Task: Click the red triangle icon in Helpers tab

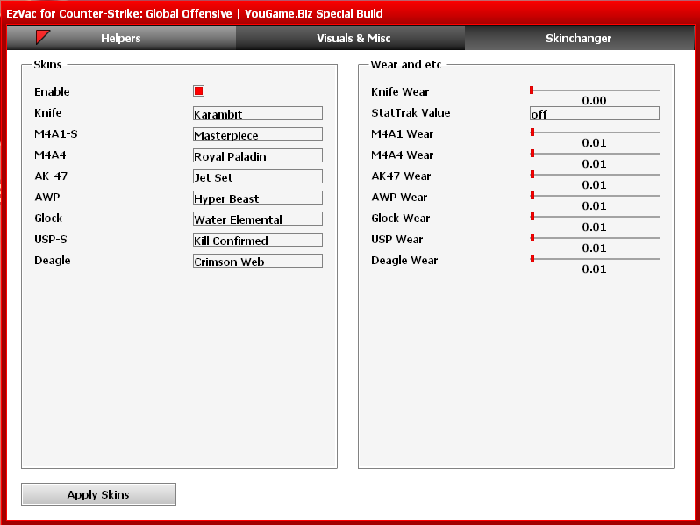Action: click(x=42, y=37)
